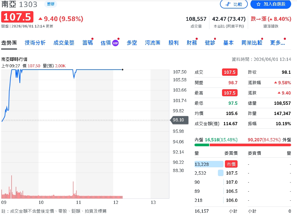Click the 市價 market price badge
This screenshot has width=297, height=215.
coord(231,164)
